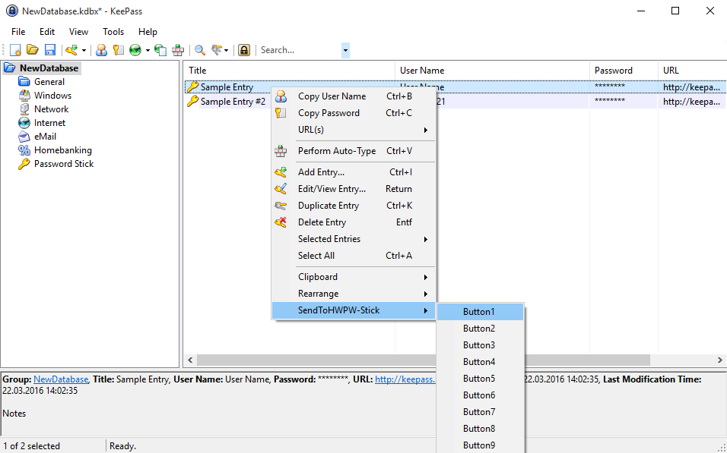Click the Internet globe icon in tree
Viewport: 727px width, 453px height.
(24, 123)
